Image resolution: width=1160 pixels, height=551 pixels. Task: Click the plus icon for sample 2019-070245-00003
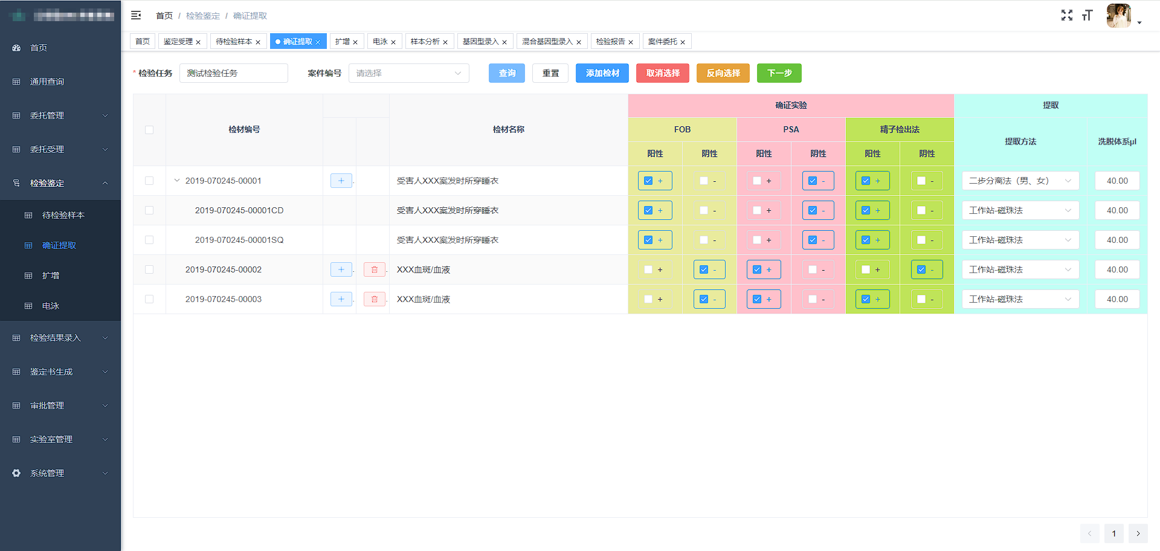[341, 299]
